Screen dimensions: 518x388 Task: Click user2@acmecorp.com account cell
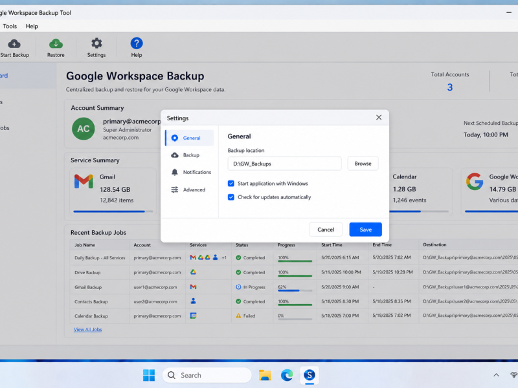(x=155, y=301)
